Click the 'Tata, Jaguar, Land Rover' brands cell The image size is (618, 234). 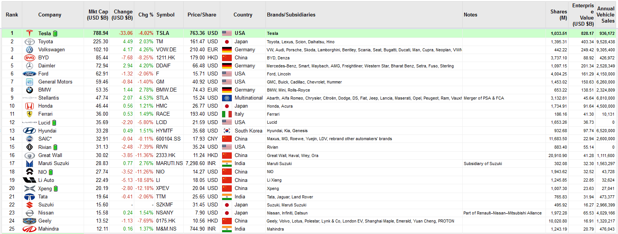tap(290, 197)
